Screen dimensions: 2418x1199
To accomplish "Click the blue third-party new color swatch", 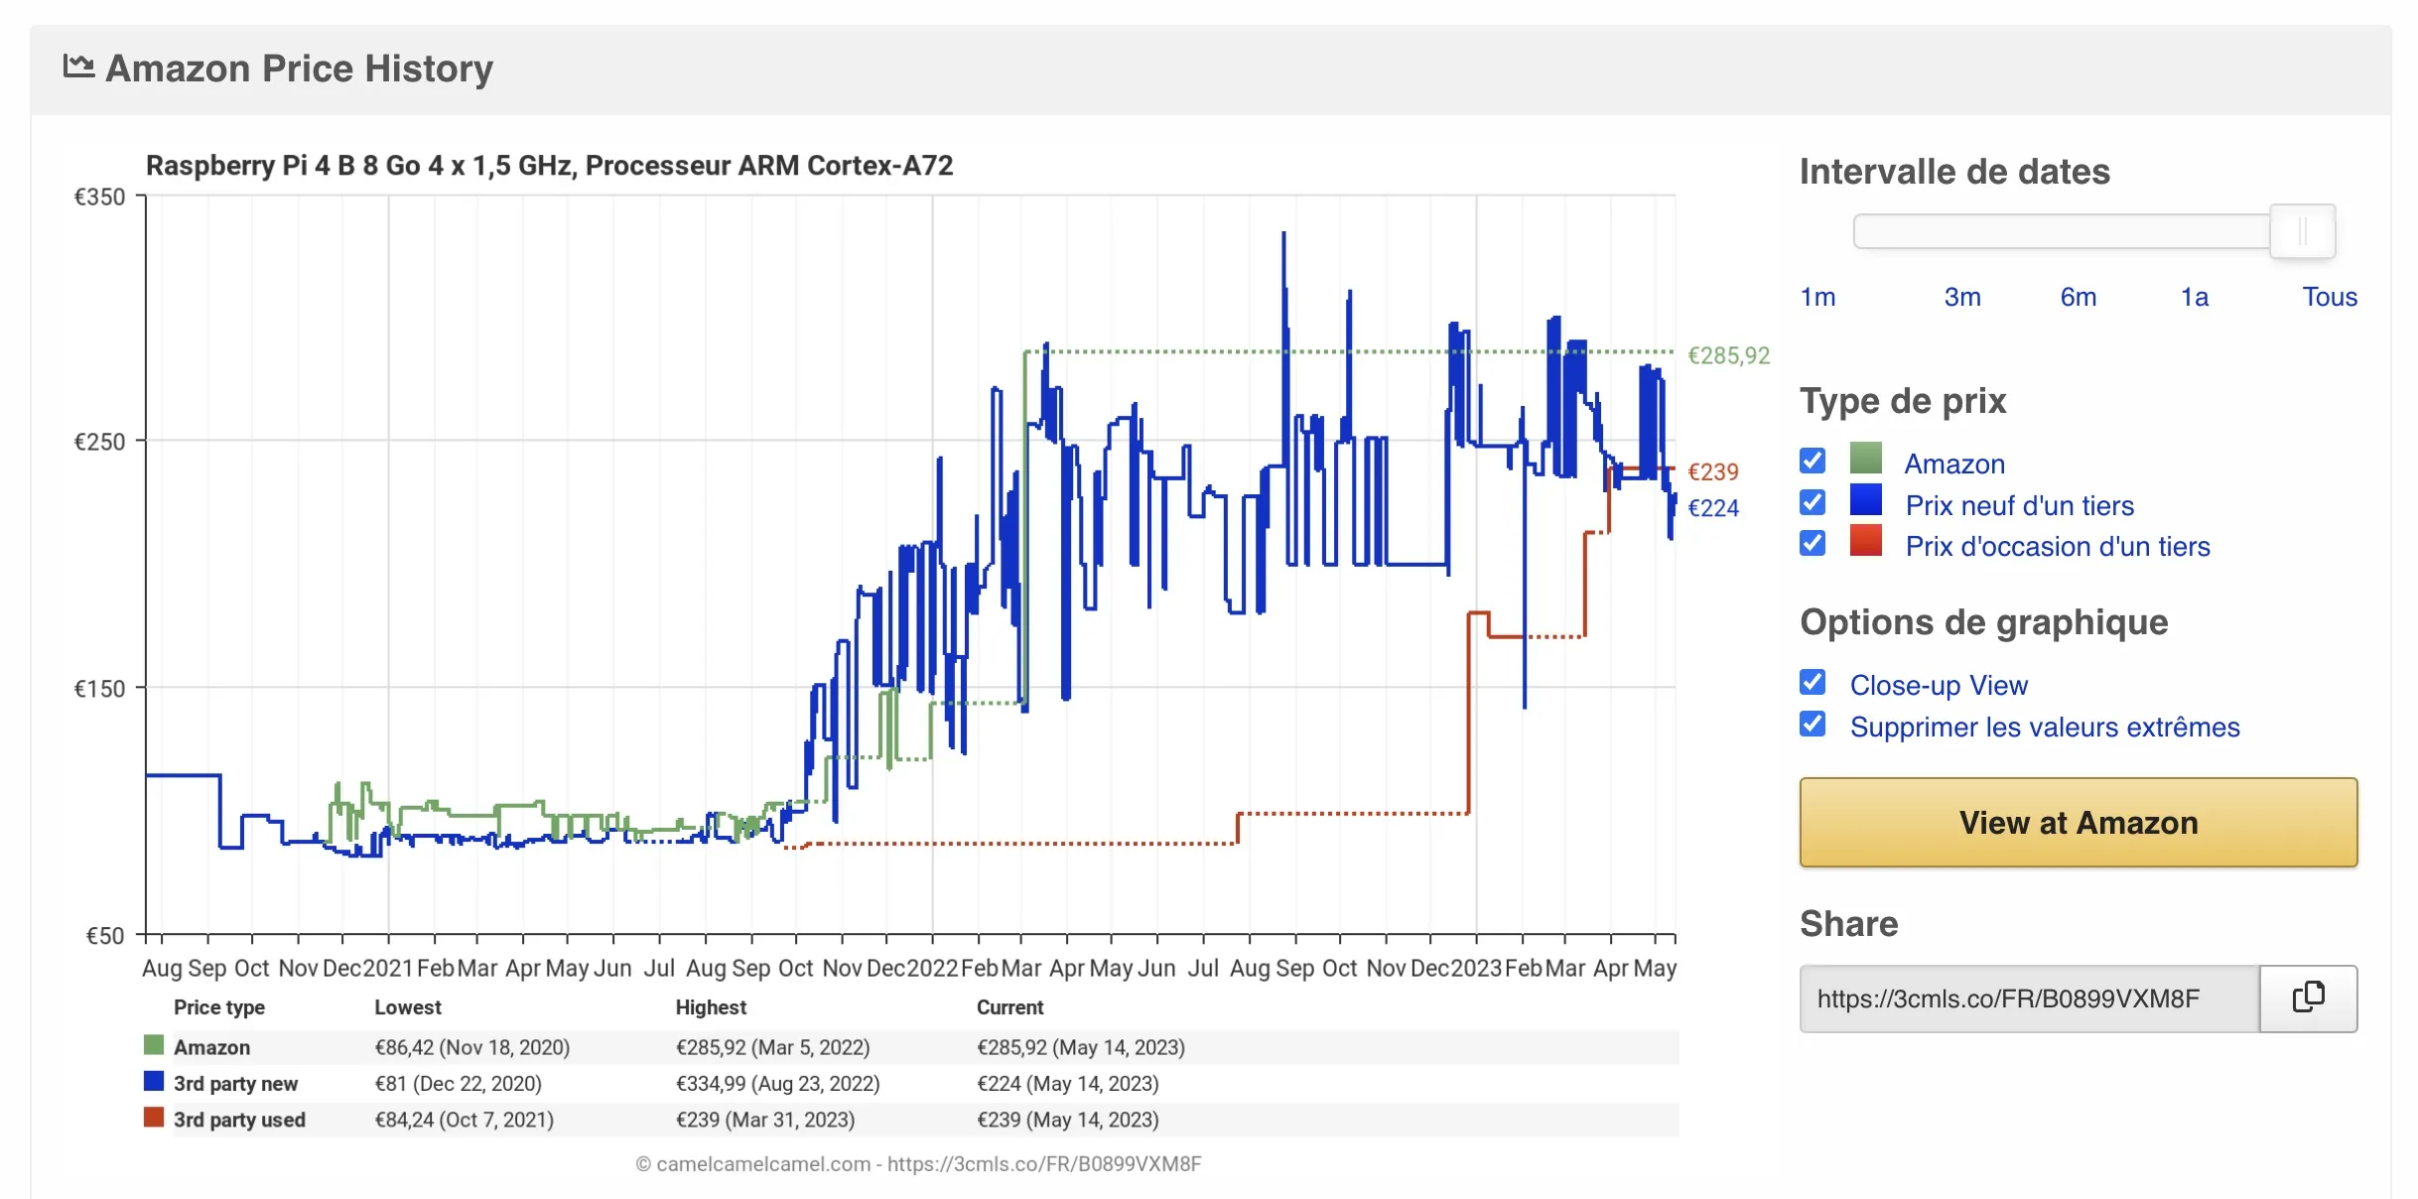I will tap(1865, 499).
